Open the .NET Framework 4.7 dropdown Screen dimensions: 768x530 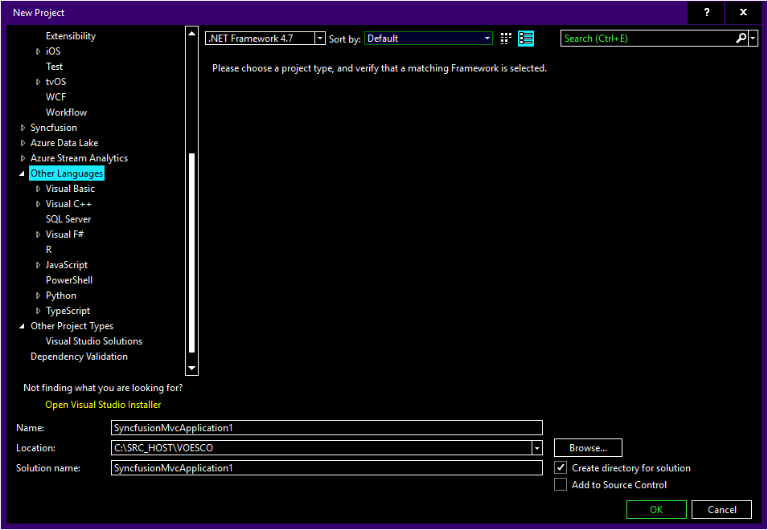[x=320, y=38]
